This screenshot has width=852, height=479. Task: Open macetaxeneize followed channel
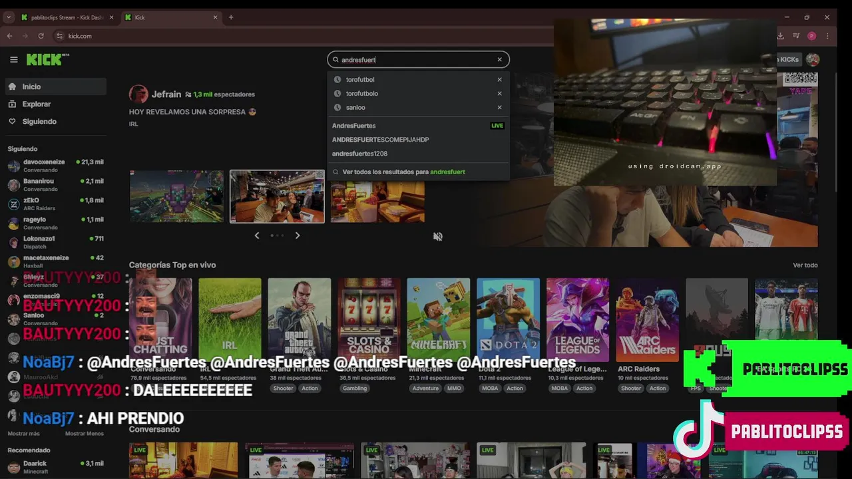pos(56,261)
